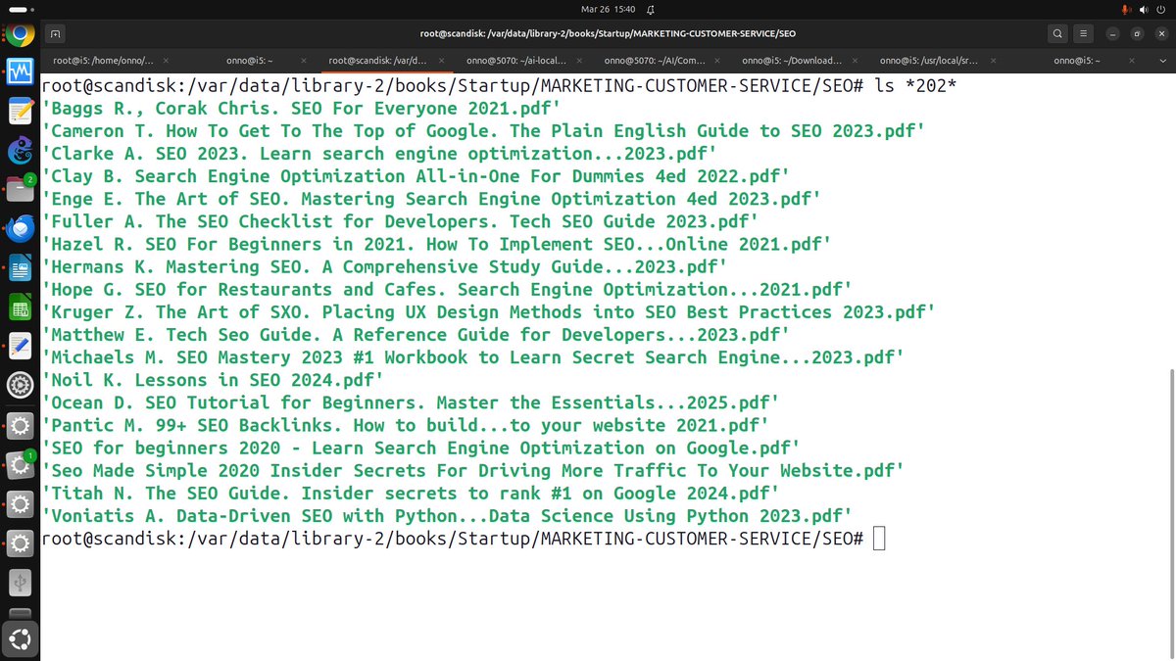Click 'Titah N. The SEO Guide' filename
Image resolution: width=1176 pixels, height=661 pixels.
click(x=411, y=493)
